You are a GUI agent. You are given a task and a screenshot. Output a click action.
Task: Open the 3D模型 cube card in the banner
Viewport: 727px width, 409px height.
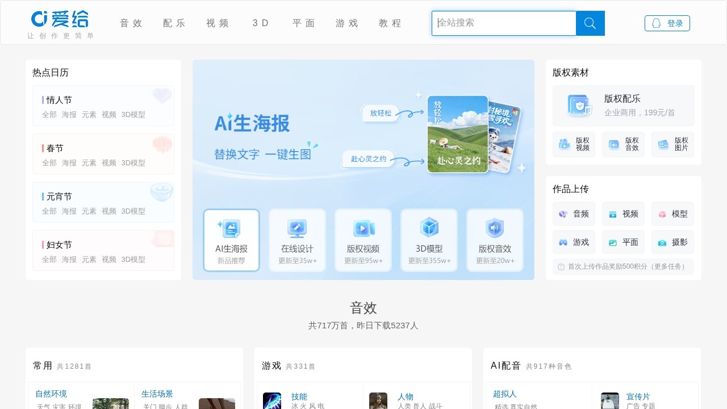(x=429, y=239)
